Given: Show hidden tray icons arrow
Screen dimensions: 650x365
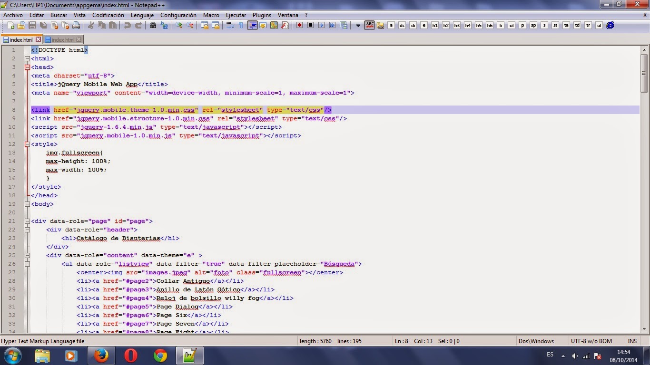Looking at the screenshot, I should click(x=563, y=355).
